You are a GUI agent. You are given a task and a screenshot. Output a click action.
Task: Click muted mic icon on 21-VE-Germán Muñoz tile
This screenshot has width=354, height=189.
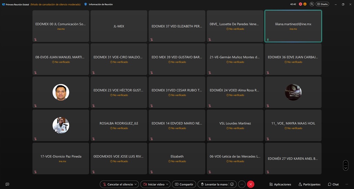pos(209,72)
